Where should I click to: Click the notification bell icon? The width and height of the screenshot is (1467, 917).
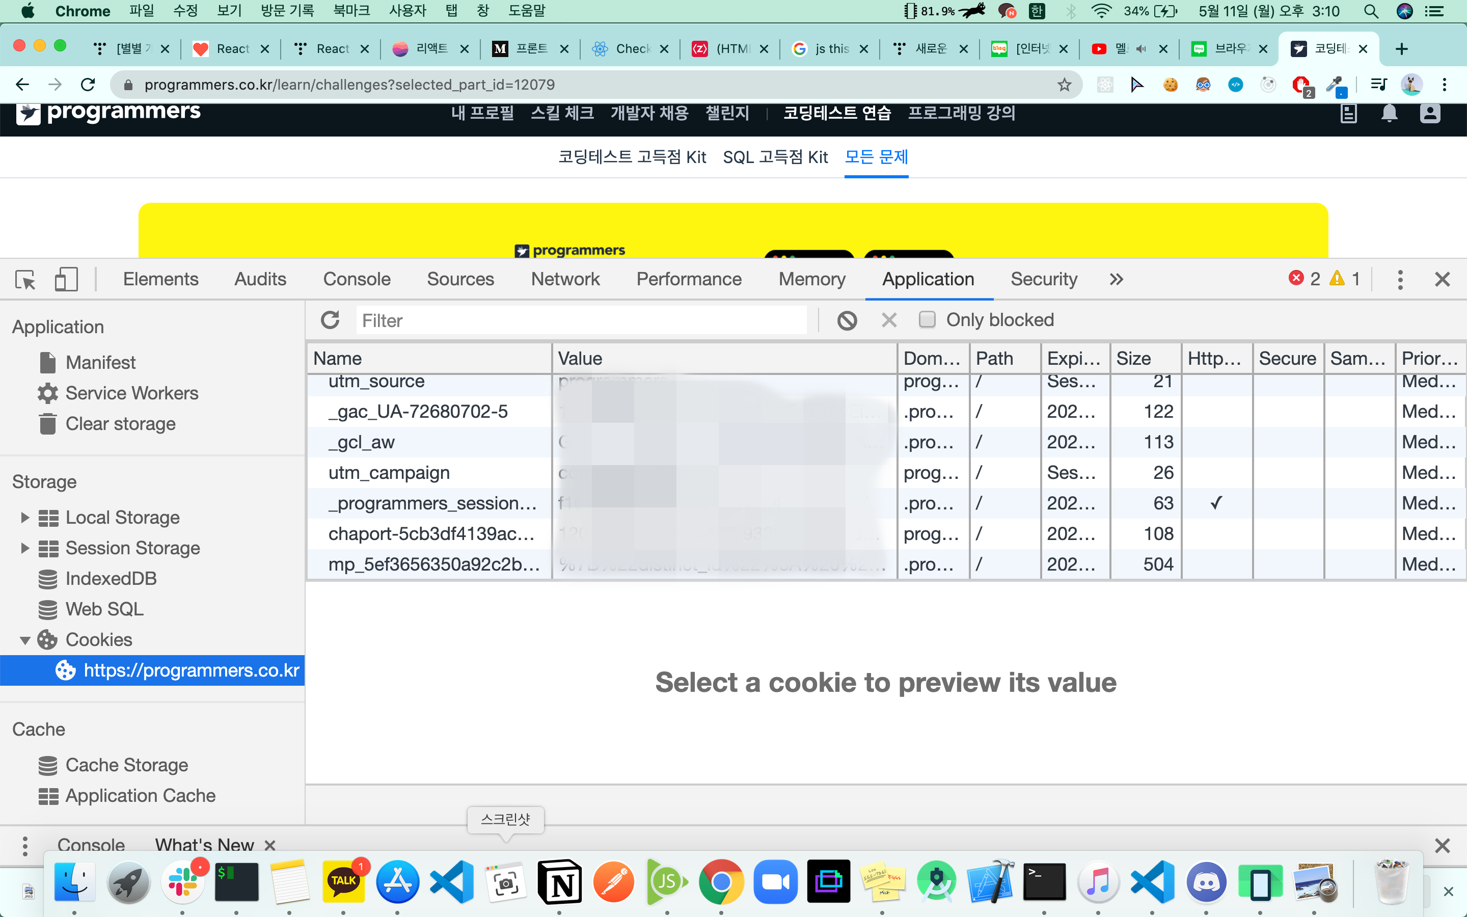click(x=1389, y=114)
